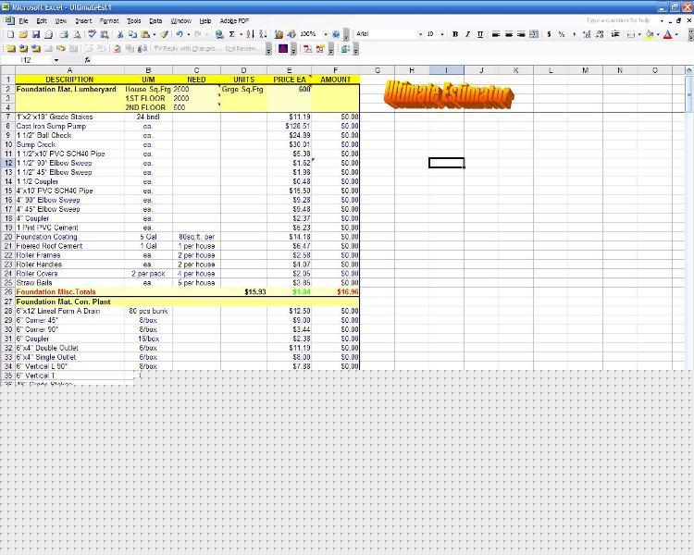The image size is (694, 555).
Task: Activate the Format Painter brush
Action: (164, 34)
